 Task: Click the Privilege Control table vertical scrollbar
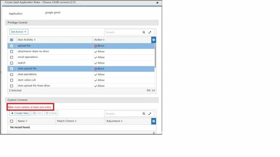pyautogui.click(x=155, y=56)
